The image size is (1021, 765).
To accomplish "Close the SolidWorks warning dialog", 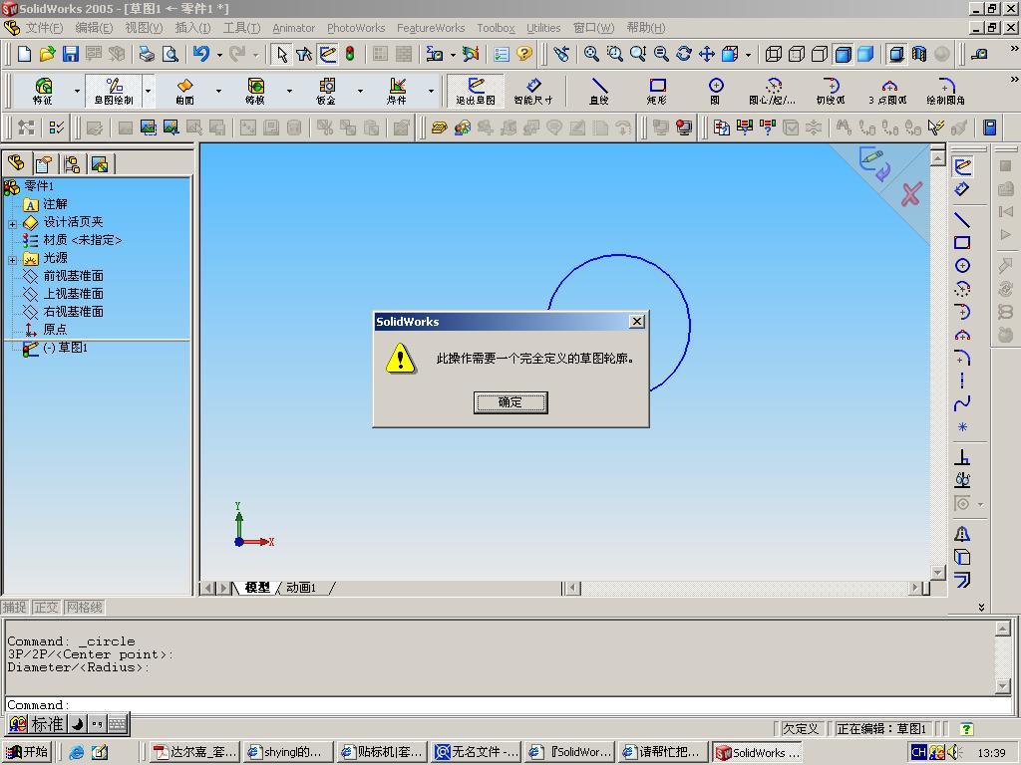I will coord(637,322).
